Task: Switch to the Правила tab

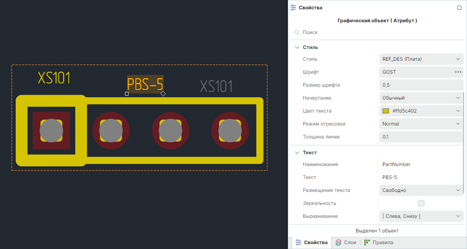Action: click(378, 243)
